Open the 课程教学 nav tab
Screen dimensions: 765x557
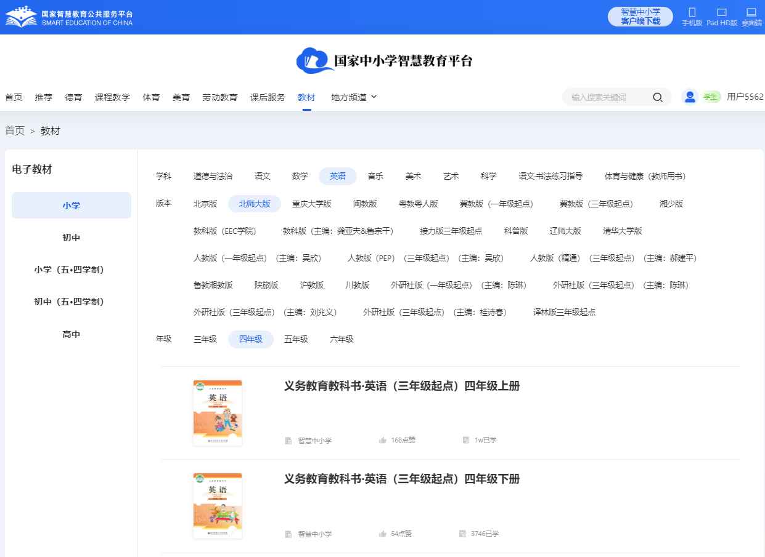click(x=112, y=97)
